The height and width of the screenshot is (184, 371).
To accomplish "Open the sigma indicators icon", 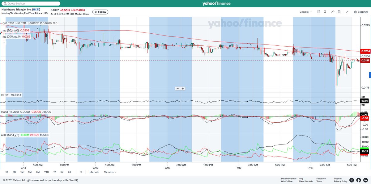I will [x=325, y=12].
